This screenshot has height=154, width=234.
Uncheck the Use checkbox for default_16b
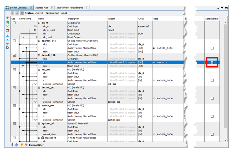coord(14,55)
